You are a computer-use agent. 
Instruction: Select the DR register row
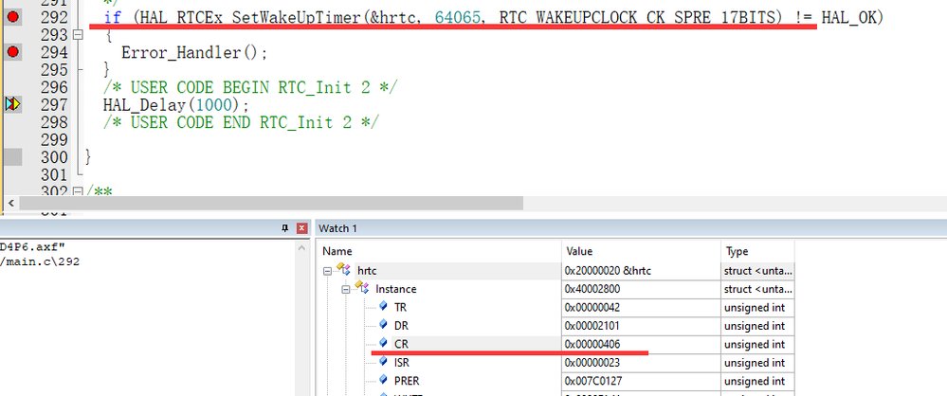pos(555,326)
